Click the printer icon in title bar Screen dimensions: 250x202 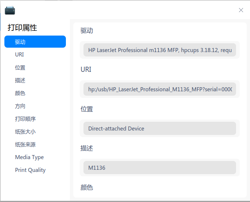10,10
